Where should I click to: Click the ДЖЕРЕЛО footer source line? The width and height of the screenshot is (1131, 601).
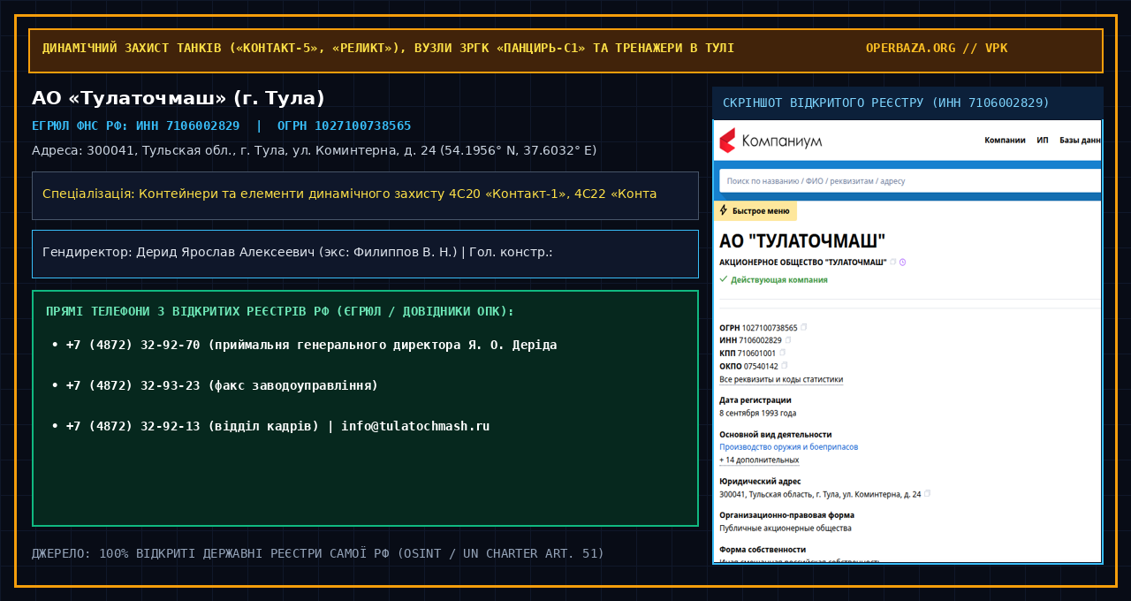(318, 554)
